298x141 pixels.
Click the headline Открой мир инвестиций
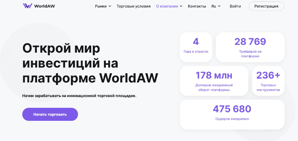pos(90,63)
